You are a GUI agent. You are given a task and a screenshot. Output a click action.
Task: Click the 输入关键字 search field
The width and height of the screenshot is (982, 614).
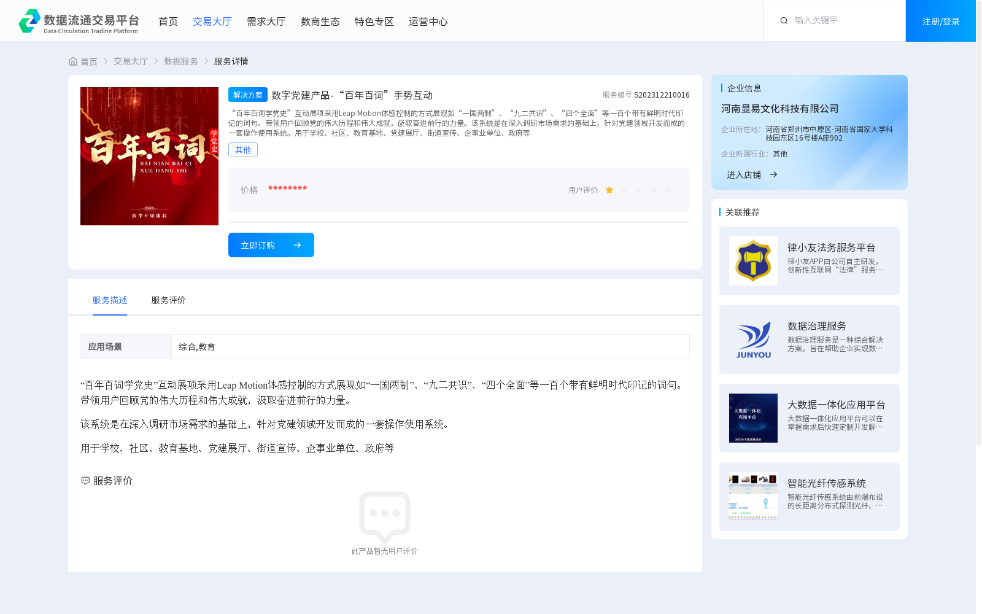pos(822,20)
